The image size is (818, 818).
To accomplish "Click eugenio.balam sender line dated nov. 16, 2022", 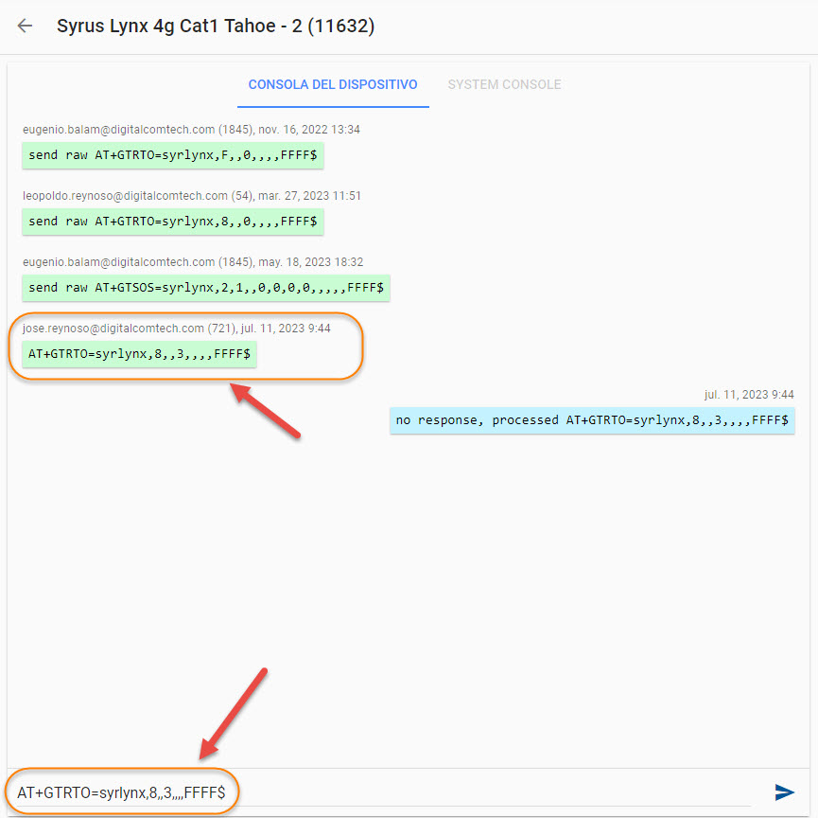I will (x=191, y=130).
